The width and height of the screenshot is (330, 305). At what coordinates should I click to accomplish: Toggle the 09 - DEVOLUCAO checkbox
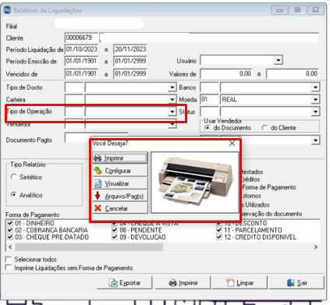click(115, 237)
